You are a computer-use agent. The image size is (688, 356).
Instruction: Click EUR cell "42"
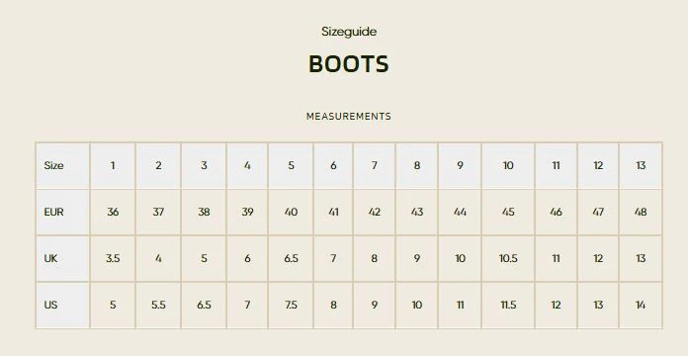coord(375,212)
